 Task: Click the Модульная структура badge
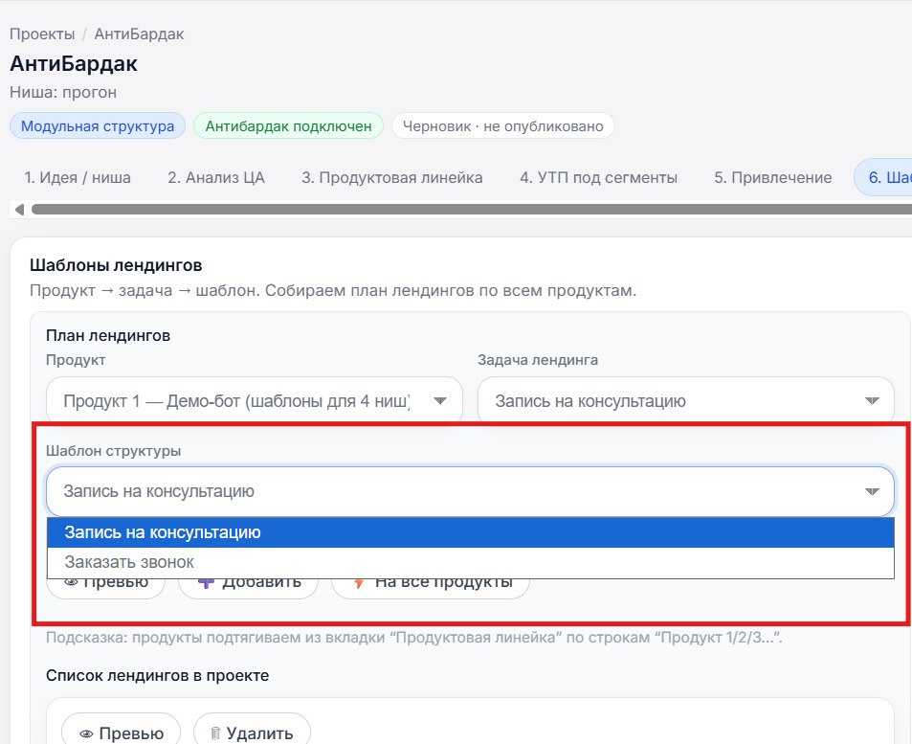click(97, 125)
